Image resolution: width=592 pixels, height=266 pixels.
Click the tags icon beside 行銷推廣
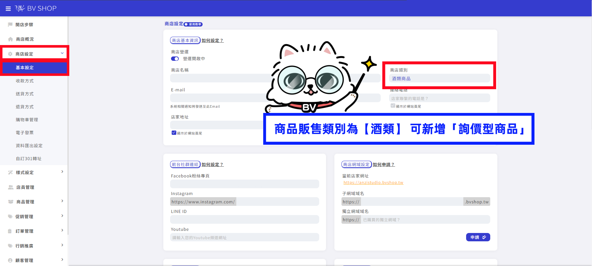coord(10,246)
